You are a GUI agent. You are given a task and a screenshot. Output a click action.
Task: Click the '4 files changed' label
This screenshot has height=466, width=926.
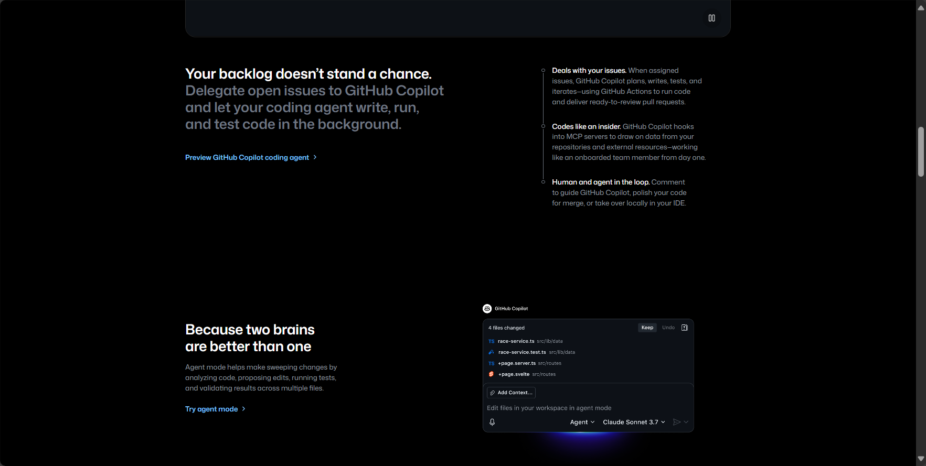506,328
